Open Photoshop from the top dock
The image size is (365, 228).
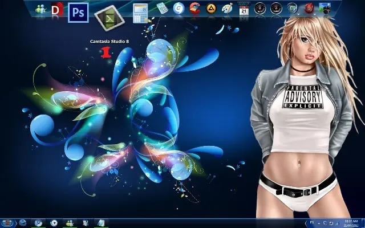tap(78, 11)
